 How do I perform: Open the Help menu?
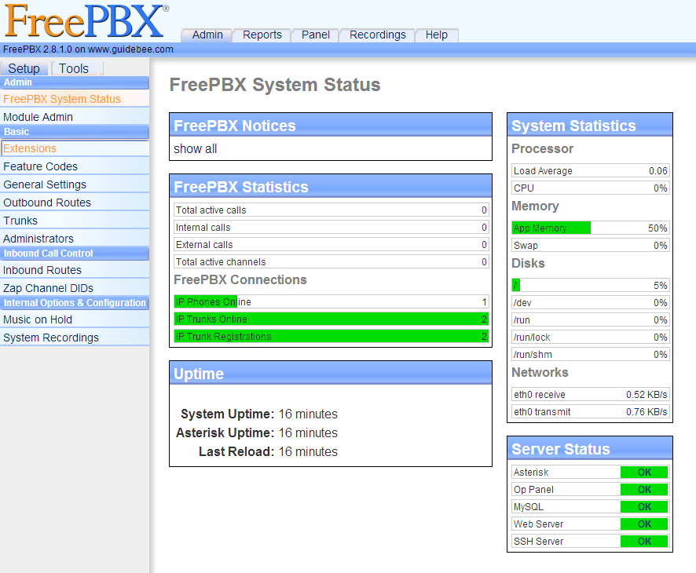point(437,35)
